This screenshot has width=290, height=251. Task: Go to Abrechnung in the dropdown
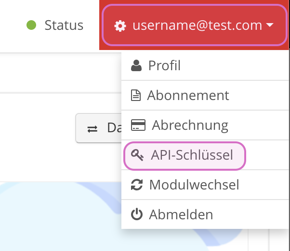[x=190, y=125]
